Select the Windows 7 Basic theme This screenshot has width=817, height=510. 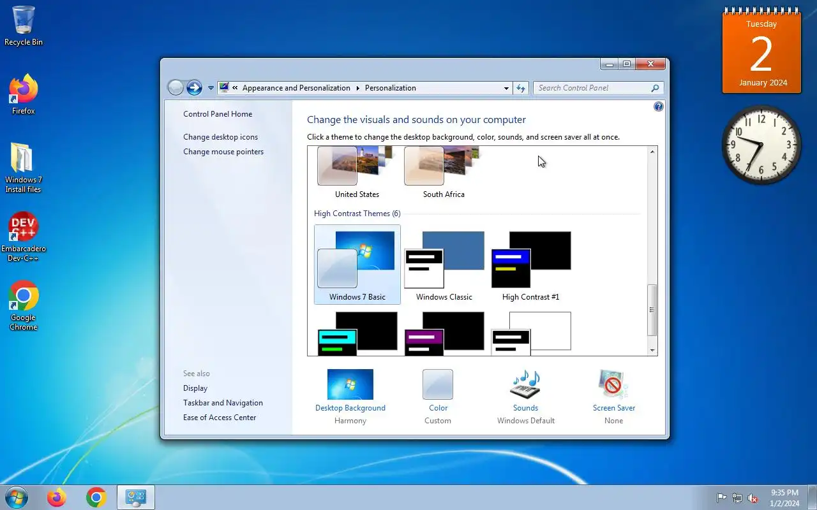pos(357,265)
